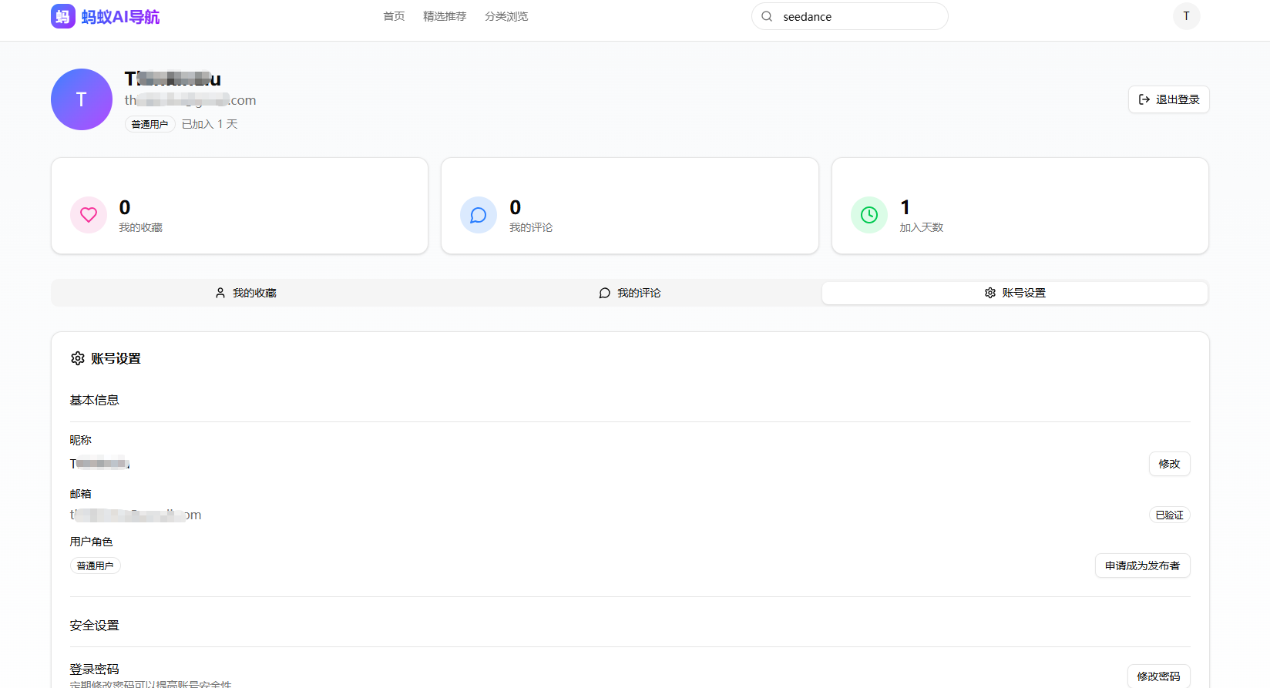The image size is (1270, 688).
Task: Select the 账号设置 tab
Action: (1014, 293)
